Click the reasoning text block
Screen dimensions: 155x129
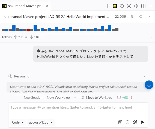click(78, 87)
